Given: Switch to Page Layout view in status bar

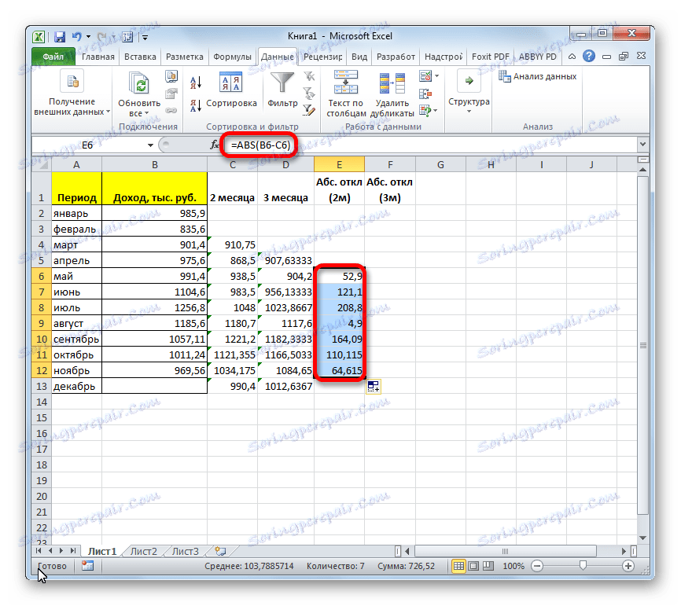Looking at the screenshot, I should tap(474, 565).
